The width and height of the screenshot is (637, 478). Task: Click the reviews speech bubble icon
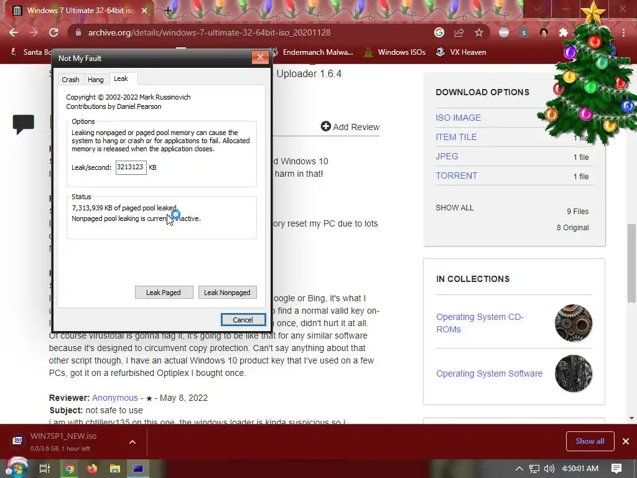[x=23, y=124]
